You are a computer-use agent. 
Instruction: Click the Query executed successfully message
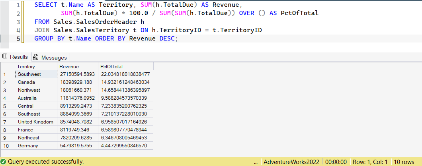click(46, 162)
